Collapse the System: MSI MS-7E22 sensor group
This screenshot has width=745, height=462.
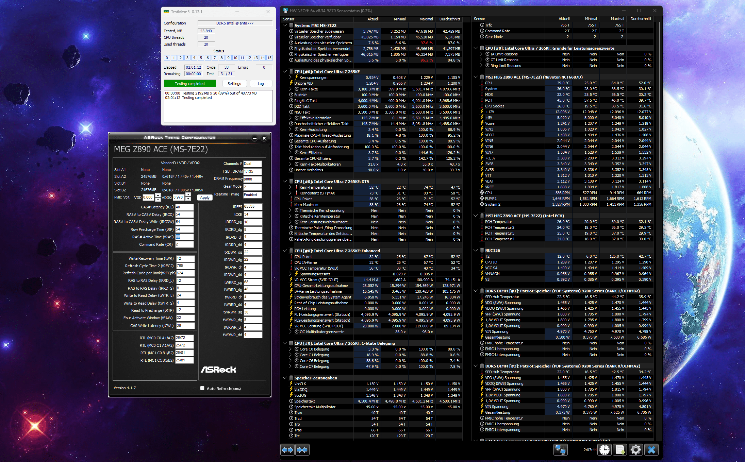pyautogui.click(x=285, y=25)
